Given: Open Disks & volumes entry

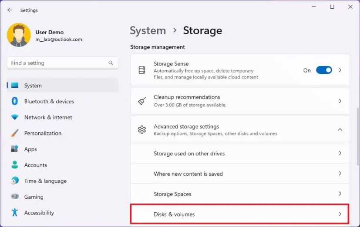Looking at the screenshot, I should (x=240, y=214).
